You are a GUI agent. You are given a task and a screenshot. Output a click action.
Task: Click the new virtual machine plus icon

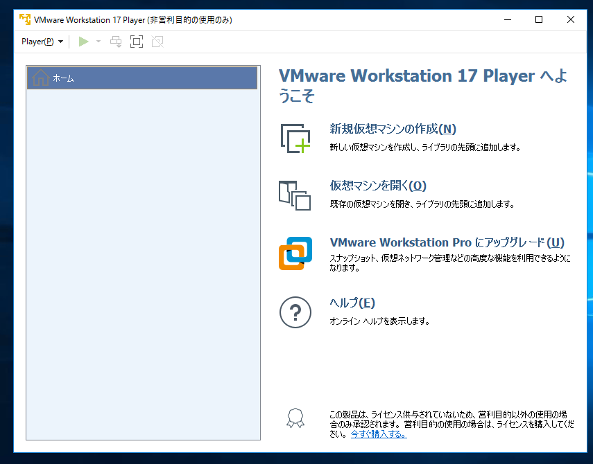click(295, 139)
